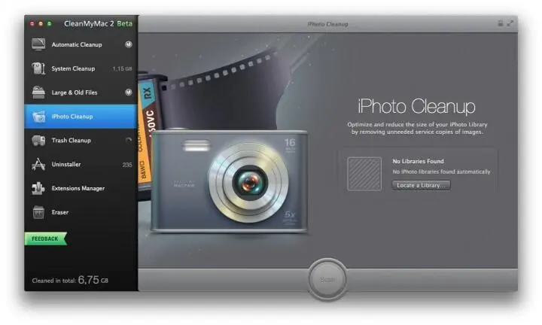Click the Large & Old Files box icon
542x325 pixels.
pos(38,93)
